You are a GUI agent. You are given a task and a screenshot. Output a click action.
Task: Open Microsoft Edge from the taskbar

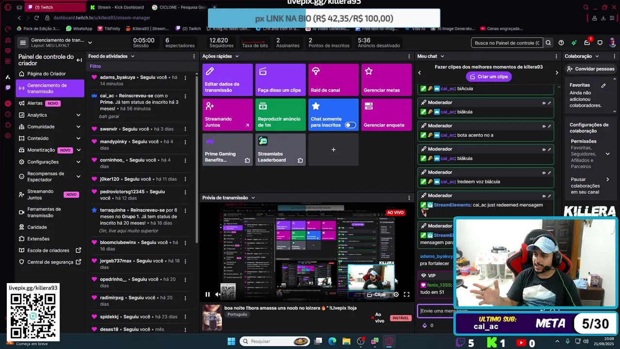tap(332, 341)
